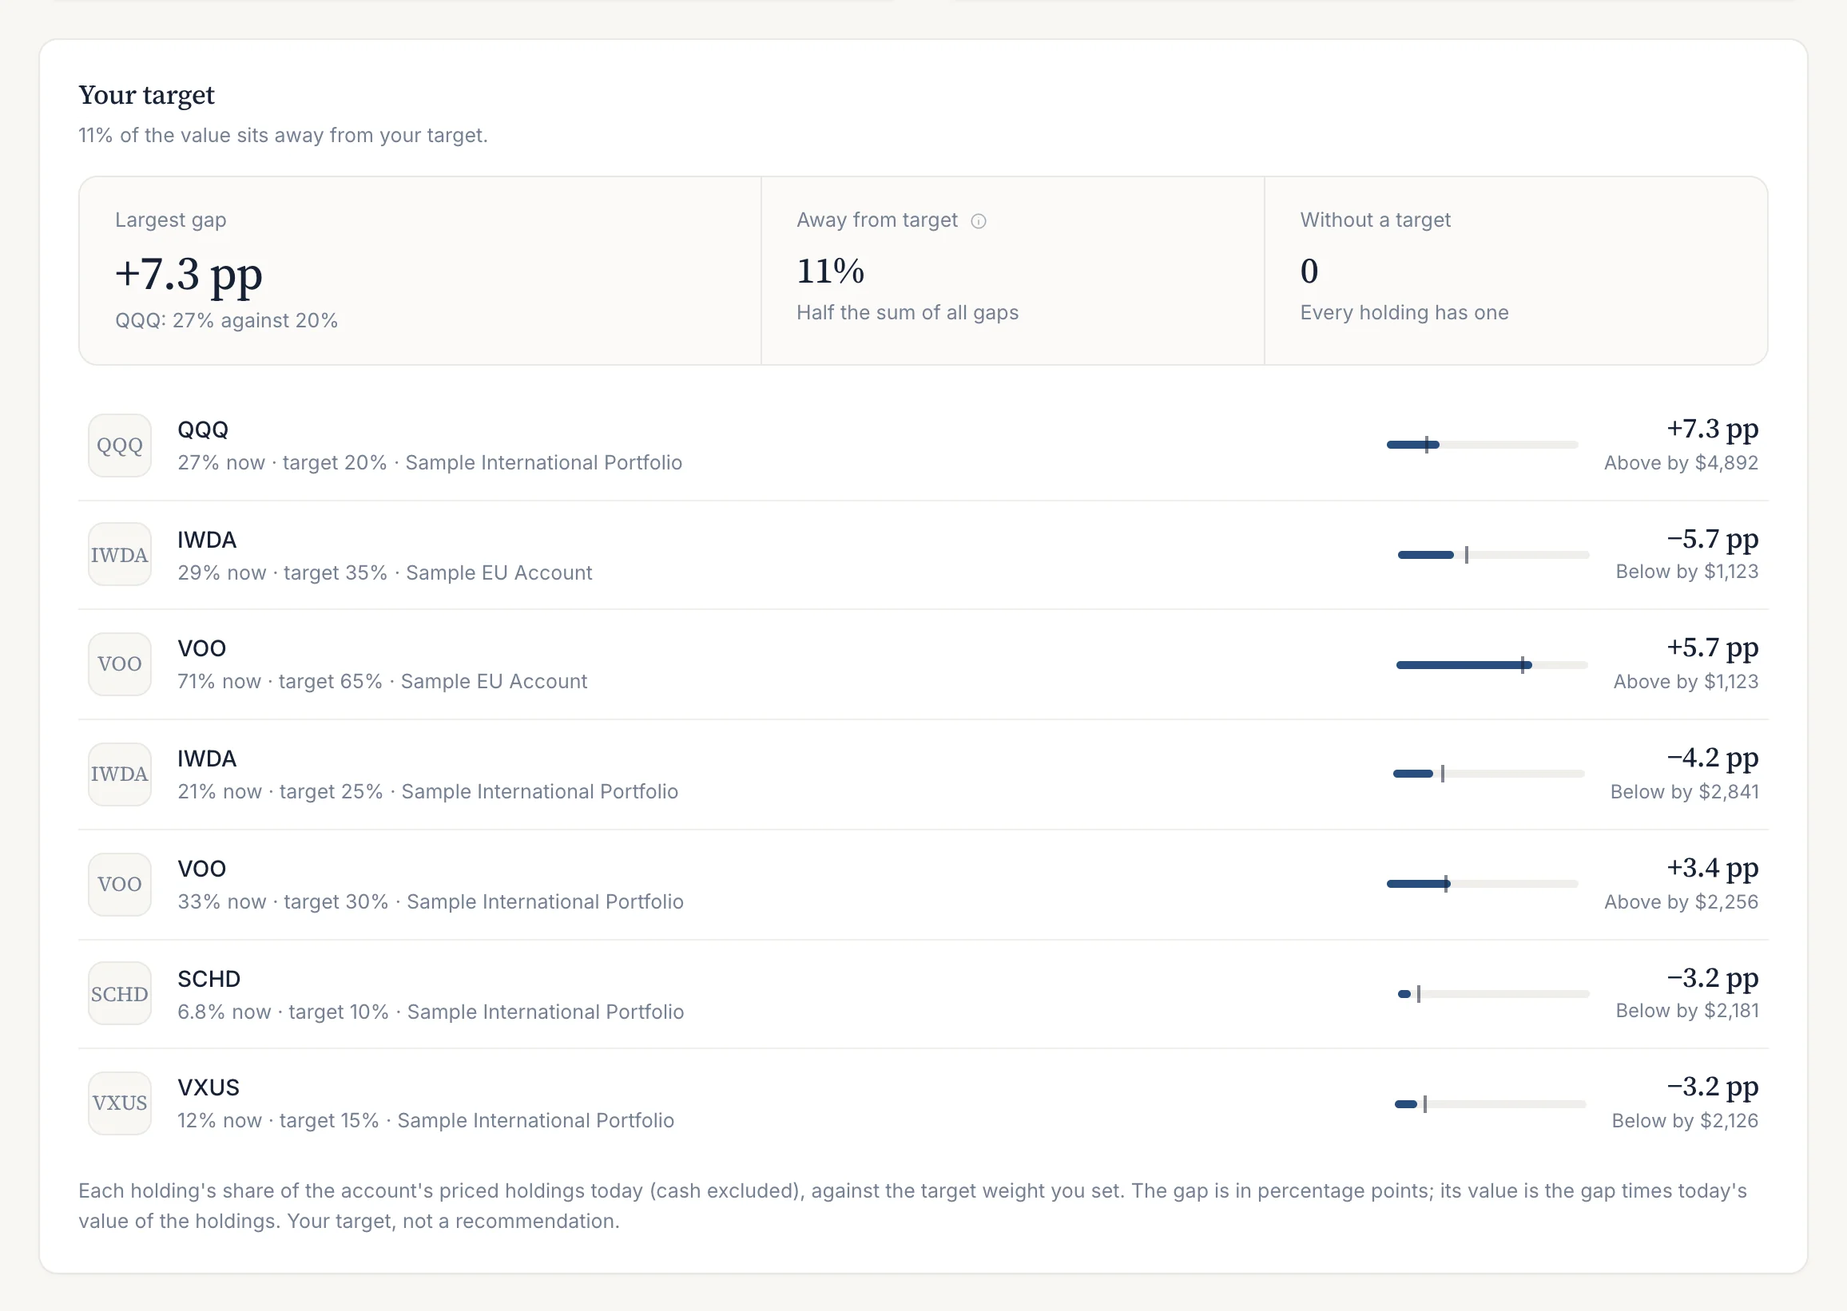Open the QQQ holding name

(203, 430)
